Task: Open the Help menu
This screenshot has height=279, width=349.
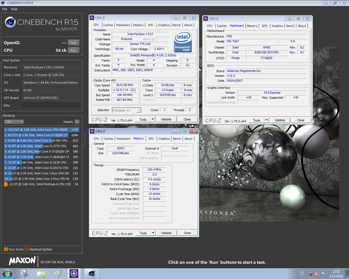Action: pyautogui.click(x=14, y=9)
